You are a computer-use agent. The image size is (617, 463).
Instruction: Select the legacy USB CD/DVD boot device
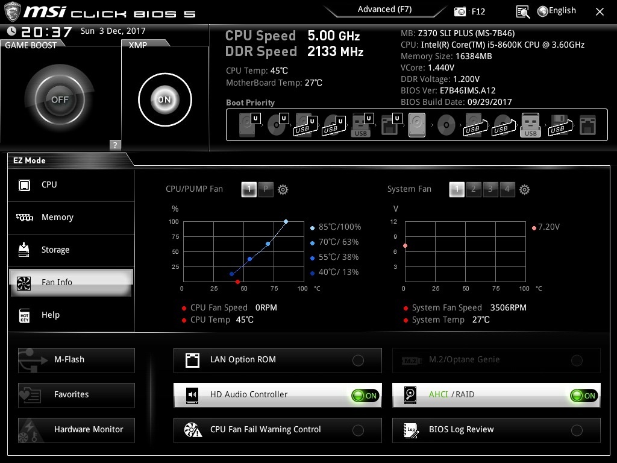(503, 125)
